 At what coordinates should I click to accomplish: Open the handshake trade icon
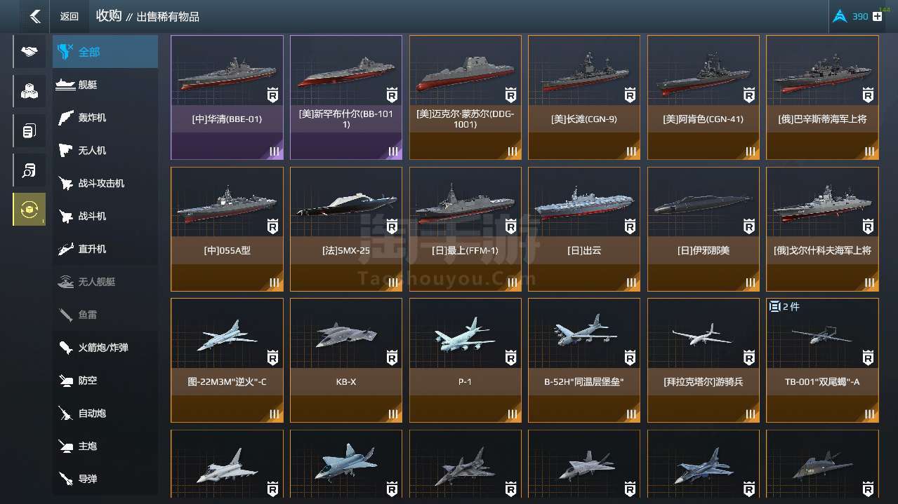tap(29, 52)
